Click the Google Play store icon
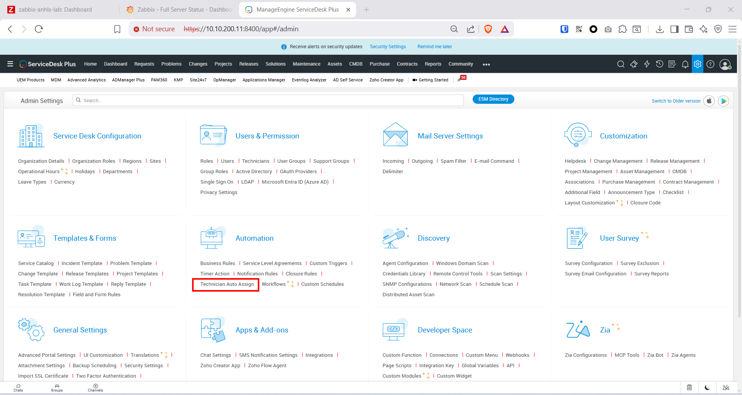The width and height of the screenshot is (742, 395). (x=723, y=101)
